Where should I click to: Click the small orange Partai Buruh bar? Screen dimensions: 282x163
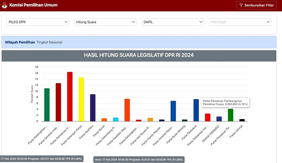point(104,120)
